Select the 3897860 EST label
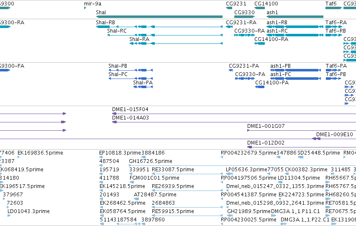The height and width of the screenshot is (226, 356). [x=153, y=220]
